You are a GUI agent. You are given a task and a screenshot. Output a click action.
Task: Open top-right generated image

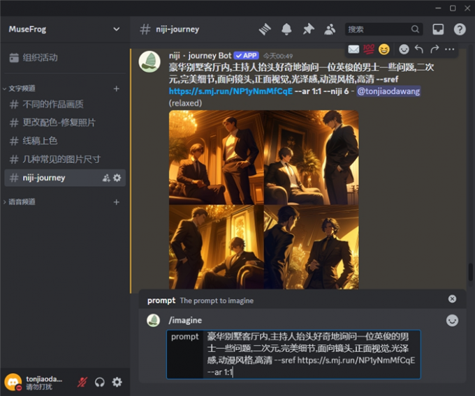pos(311,157)
